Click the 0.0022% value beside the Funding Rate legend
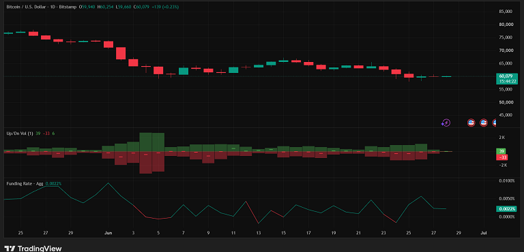Viewport: 524px width, 252px height. click(x=53, y=184)
